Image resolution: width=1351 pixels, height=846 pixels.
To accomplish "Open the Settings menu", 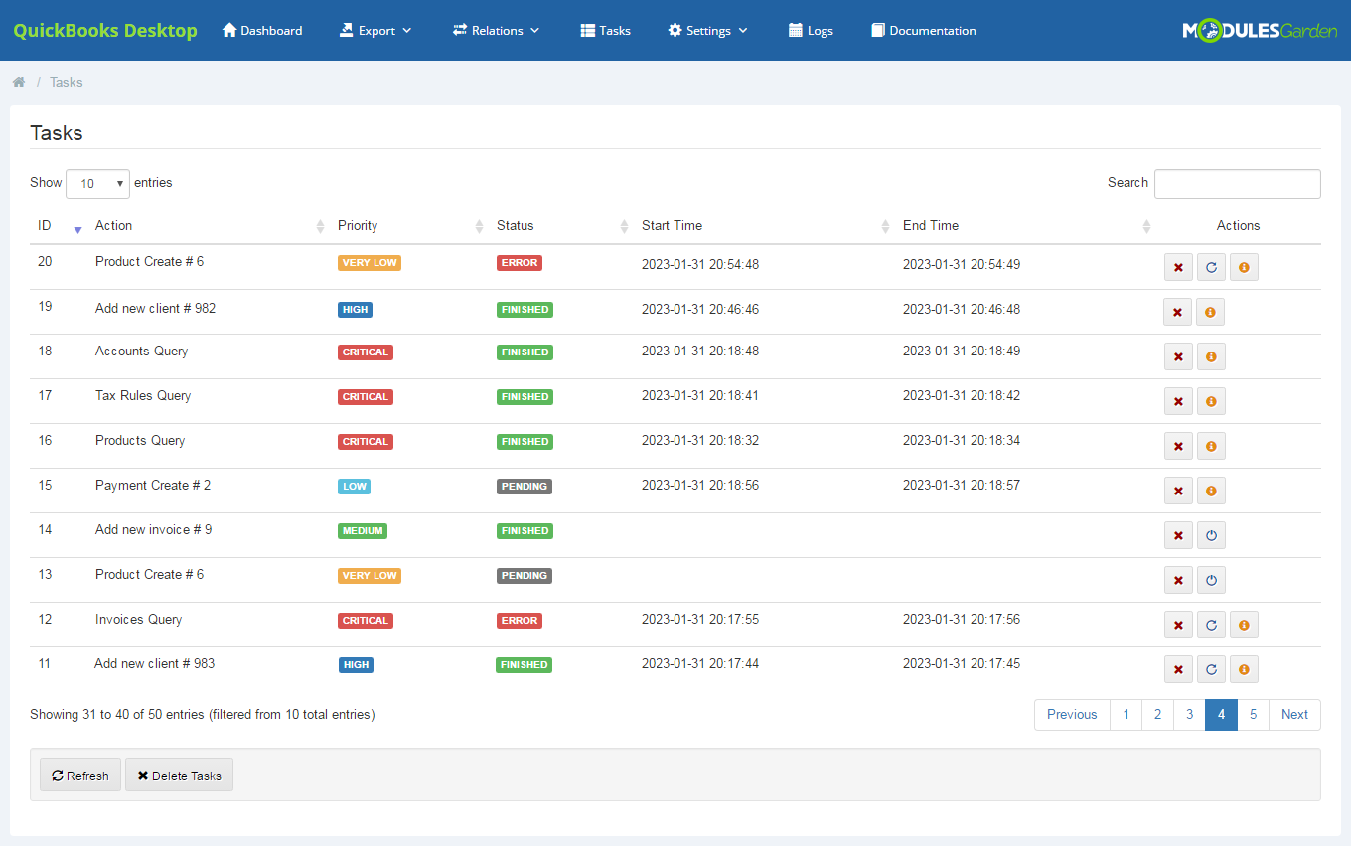I will (x=706, y=30).
